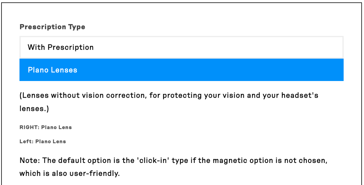
Task: Click the word 'Left:' label
Action: [26, 141]
